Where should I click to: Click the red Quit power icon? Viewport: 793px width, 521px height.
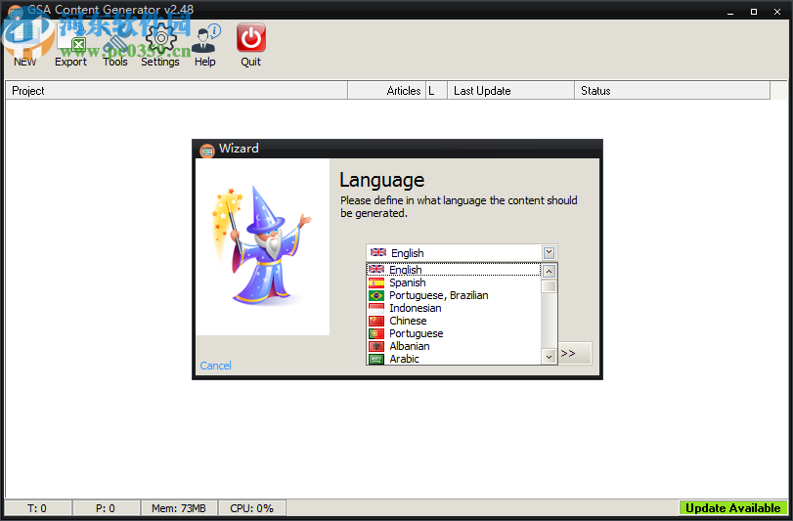pyautogui.click(x=251, y=38)
